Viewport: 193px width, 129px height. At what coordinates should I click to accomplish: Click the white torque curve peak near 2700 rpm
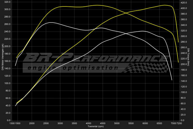point(51,23)
